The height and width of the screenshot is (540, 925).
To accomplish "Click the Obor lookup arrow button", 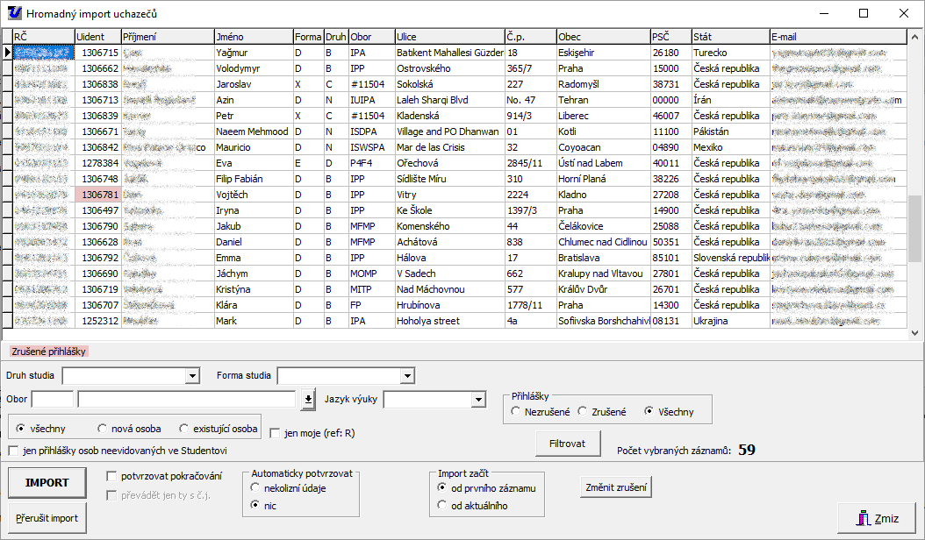I will pyautogui.click(x=308, y=400).
